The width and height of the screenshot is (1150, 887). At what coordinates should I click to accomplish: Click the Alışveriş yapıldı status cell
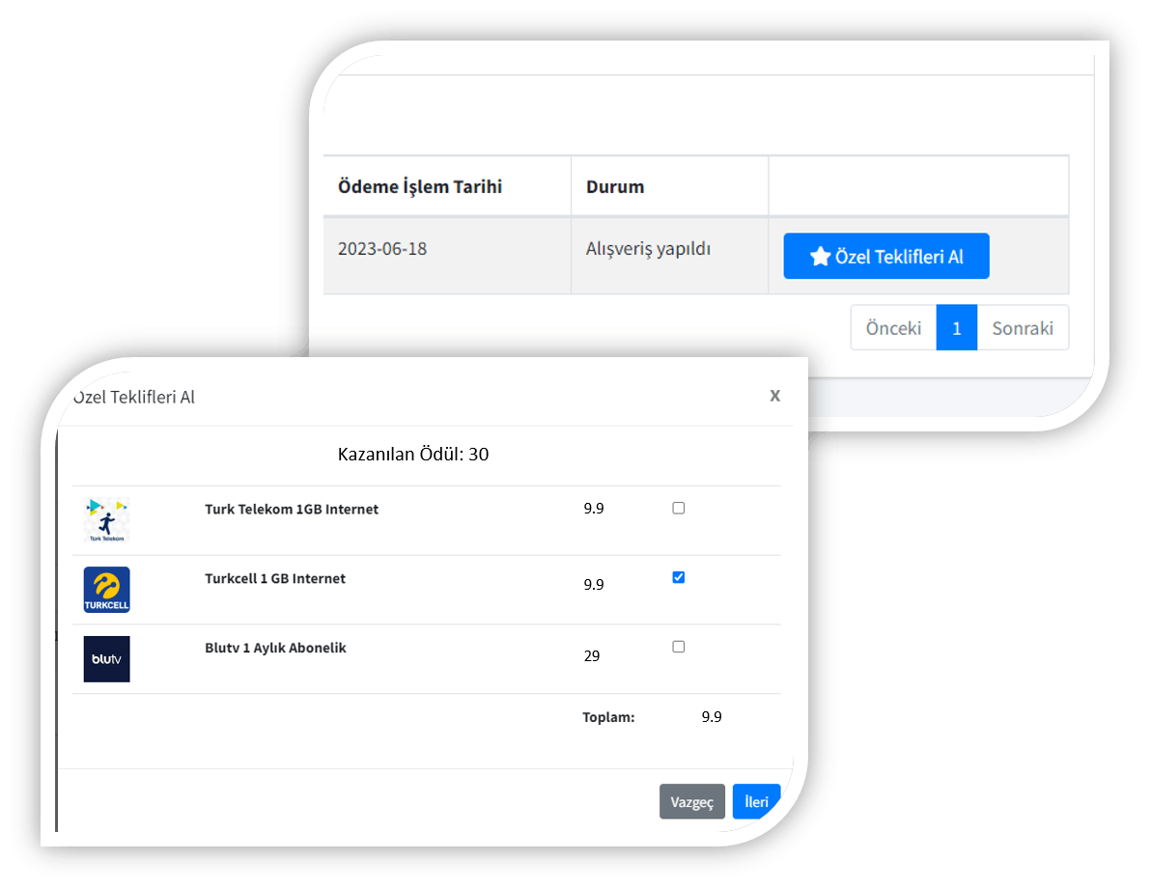point(648,249)
